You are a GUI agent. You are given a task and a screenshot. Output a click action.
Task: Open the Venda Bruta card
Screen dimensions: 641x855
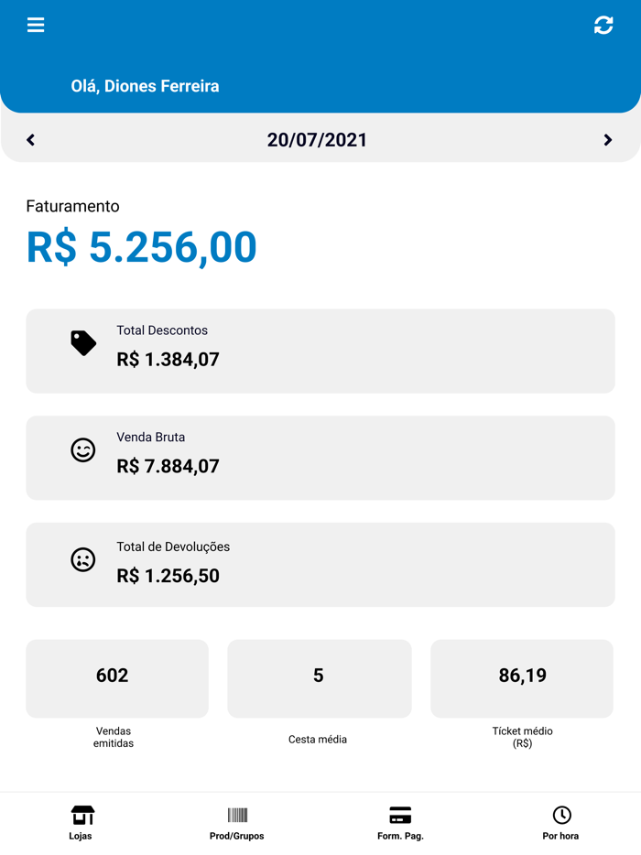click(x=320, y=457)
